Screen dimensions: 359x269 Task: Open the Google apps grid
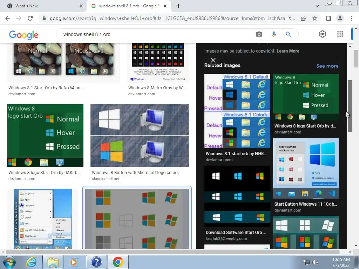(x=340, y=34)
